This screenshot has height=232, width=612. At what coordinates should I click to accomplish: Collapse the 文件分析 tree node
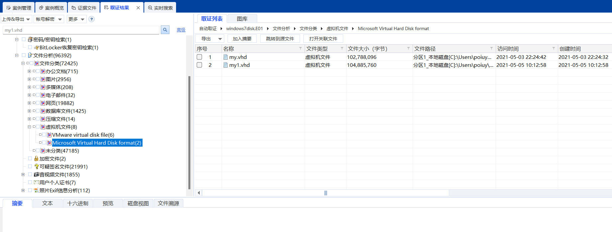pyautogui.click(x=17, y=55)
